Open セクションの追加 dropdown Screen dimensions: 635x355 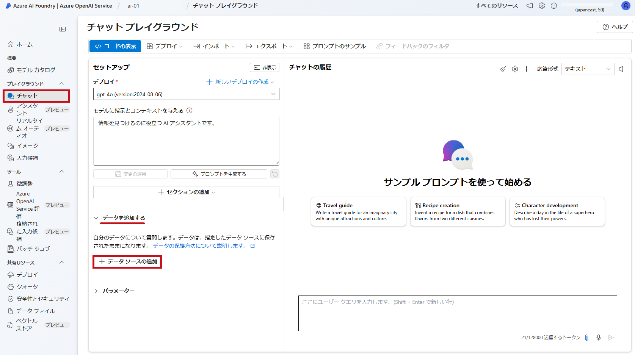click(186, 192)
